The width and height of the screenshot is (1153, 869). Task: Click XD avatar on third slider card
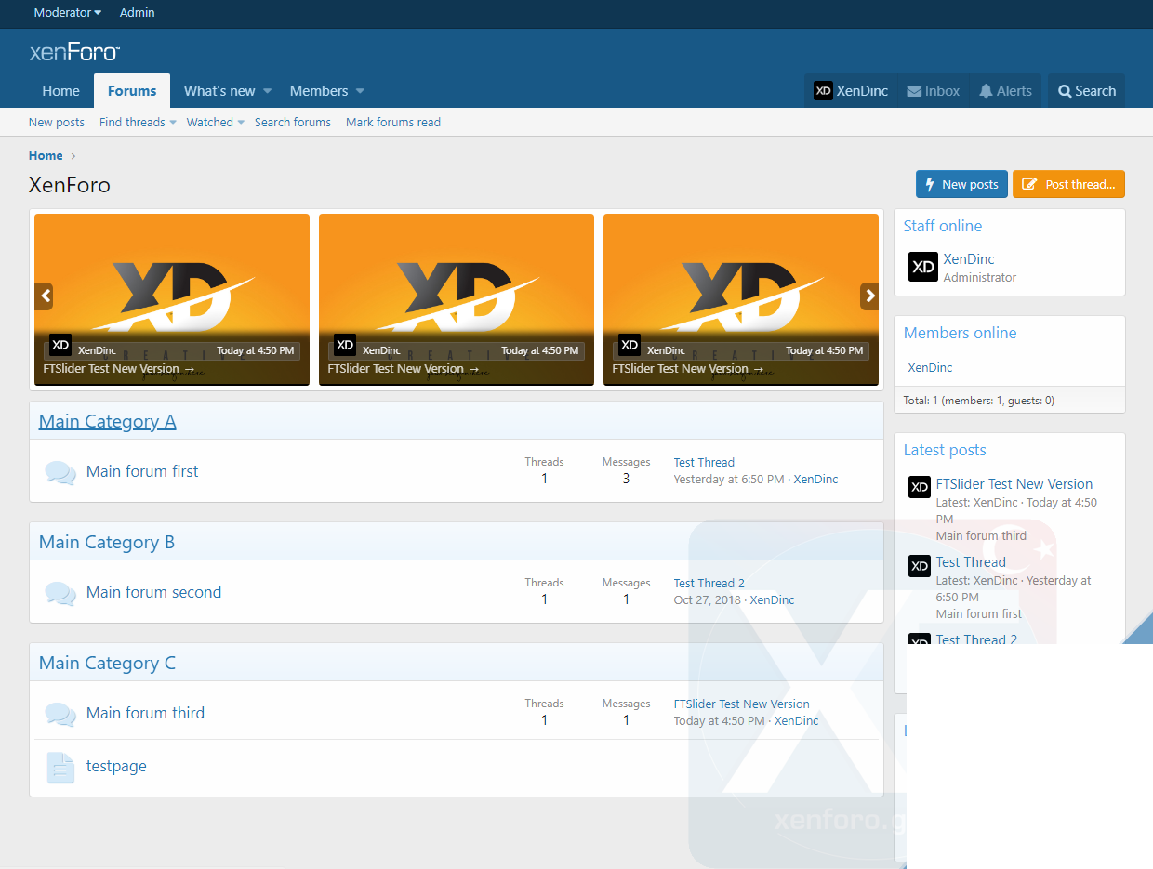coord(630,345)
